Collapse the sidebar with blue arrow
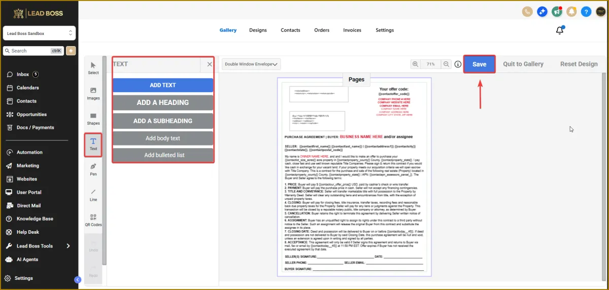Viewport: 609px width, 290px height. tap(77, 279)
